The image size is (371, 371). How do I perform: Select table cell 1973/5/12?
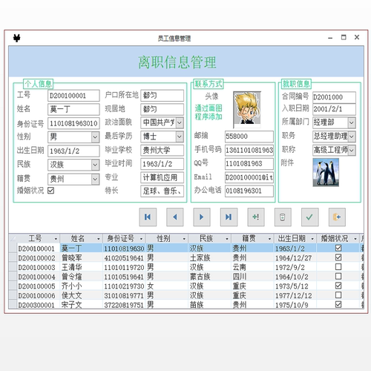click(x=295, y=286)
